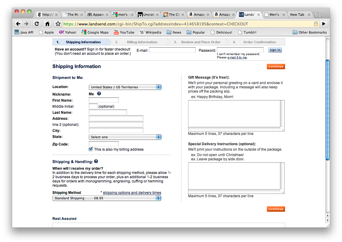Click into the Address field
342x242 pixels.
116,118
